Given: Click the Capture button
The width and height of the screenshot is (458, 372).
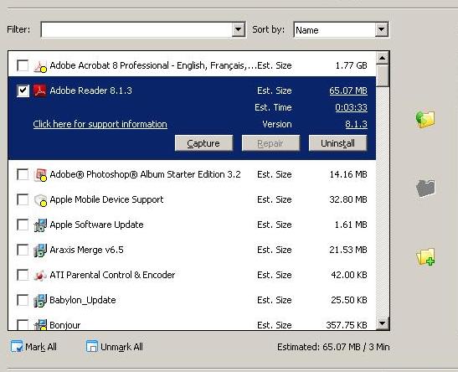Looking at the screenshot, I should [203, 143].
